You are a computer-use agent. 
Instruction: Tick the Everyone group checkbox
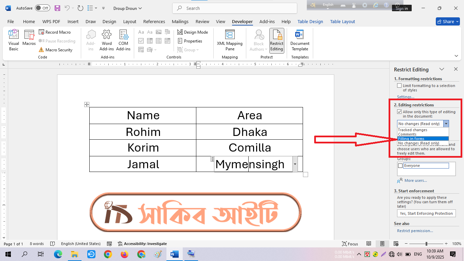click(400, 166)
